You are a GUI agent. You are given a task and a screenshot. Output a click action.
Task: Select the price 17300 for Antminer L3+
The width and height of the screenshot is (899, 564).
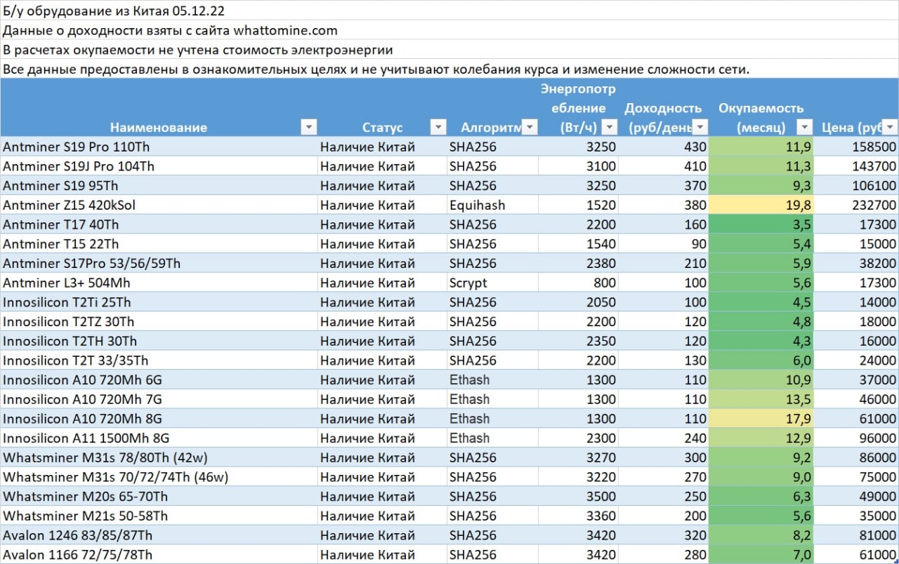856,283
